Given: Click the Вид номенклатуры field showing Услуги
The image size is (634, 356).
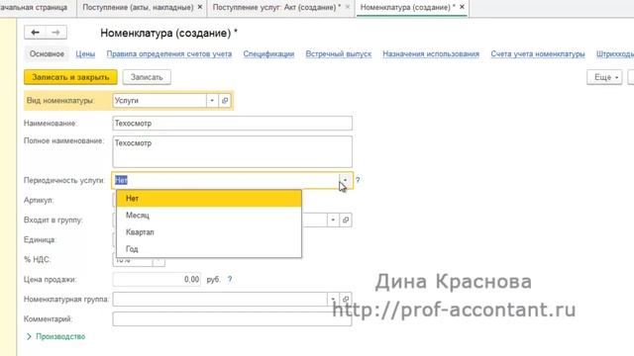Looking at the screenshot, I should (159, 101).
